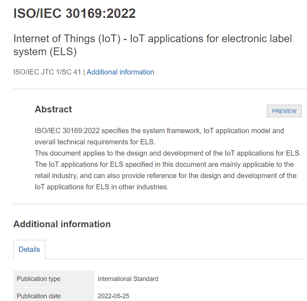Click the 2022-05-25 date value

[113, 296]
